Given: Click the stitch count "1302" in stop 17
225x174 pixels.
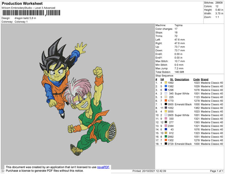Looking at the screenshot, I should [x=171, y=140].
